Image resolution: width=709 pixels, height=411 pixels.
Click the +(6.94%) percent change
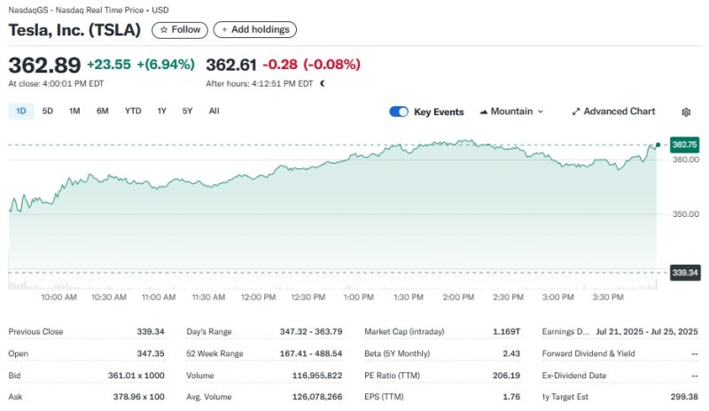166,65
